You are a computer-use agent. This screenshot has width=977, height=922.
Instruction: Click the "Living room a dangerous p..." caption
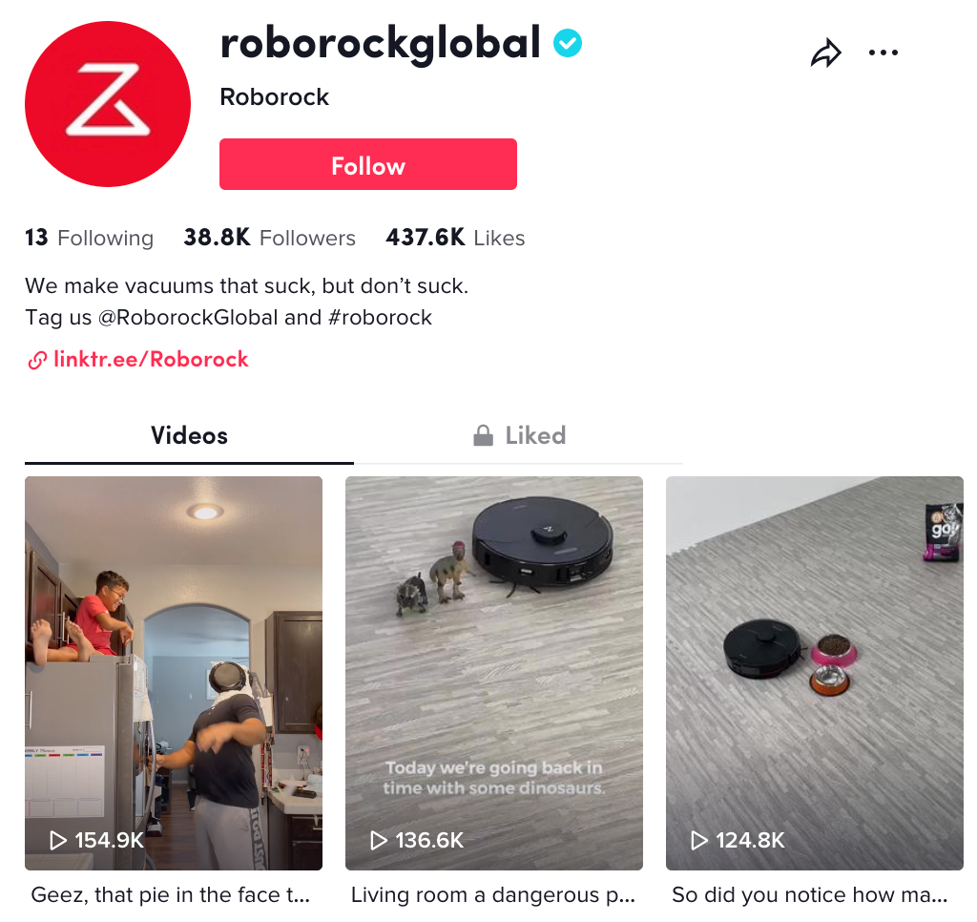493,895
